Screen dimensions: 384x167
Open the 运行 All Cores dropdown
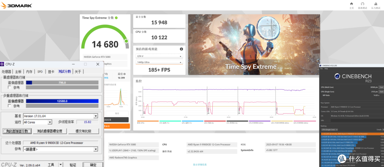37,122
